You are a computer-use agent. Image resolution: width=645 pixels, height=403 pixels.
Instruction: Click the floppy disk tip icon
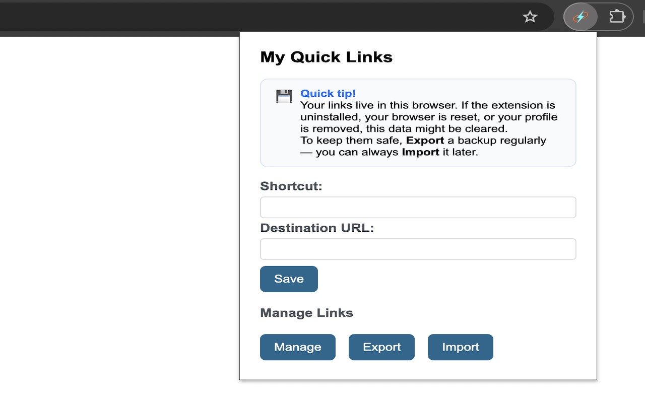(284, 96)
